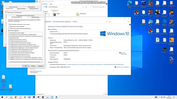This screenshot has height=99, width=177.
Task: Click Apply in Performance Options dialog
Action: [41, 66]
